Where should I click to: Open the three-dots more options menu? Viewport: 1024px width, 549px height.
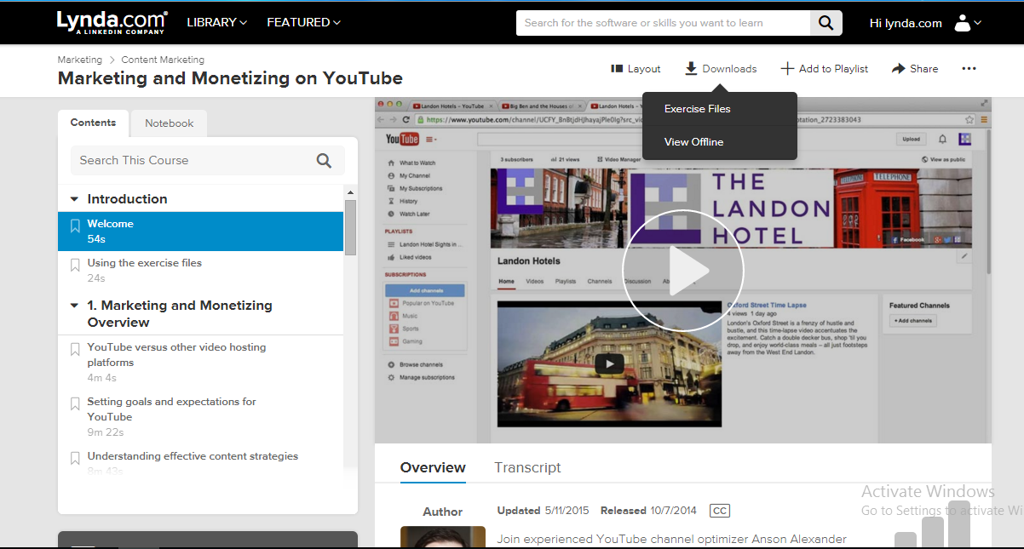[x=969, y=68]
